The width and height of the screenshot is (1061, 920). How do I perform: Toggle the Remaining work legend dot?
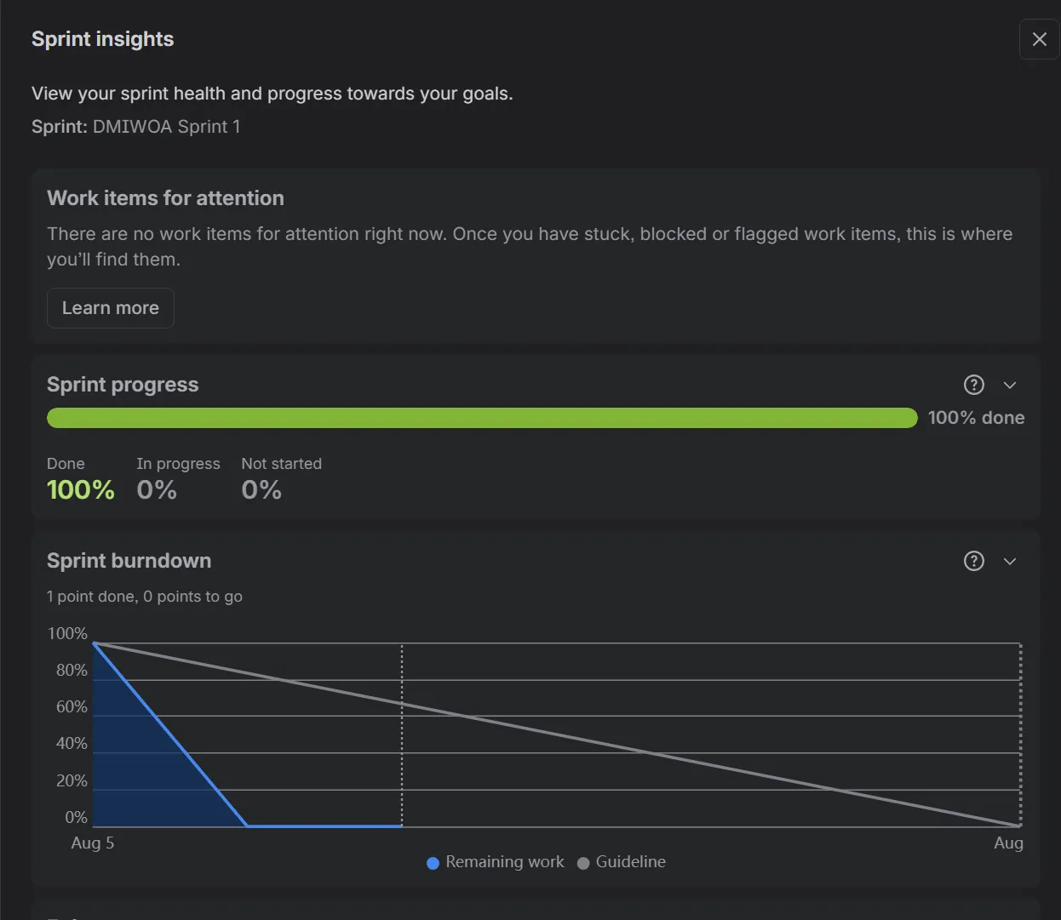click(433, 863)
